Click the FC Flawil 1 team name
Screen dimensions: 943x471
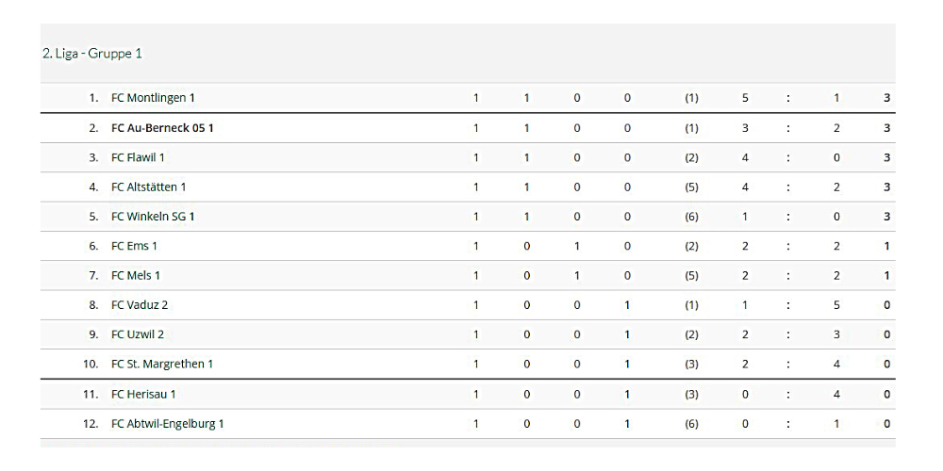[x=138, y=157]
